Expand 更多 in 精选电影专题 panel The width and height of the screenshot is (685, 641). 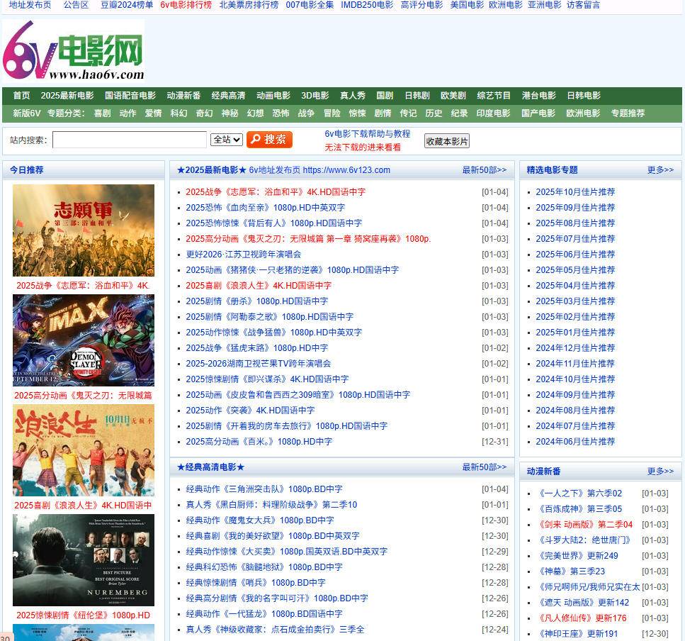[x=660, y=170]
